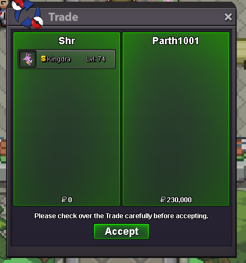Click the 'Please check over the Trade' warning text
This screenshot has height=263, width=246.
click(121, 216)
